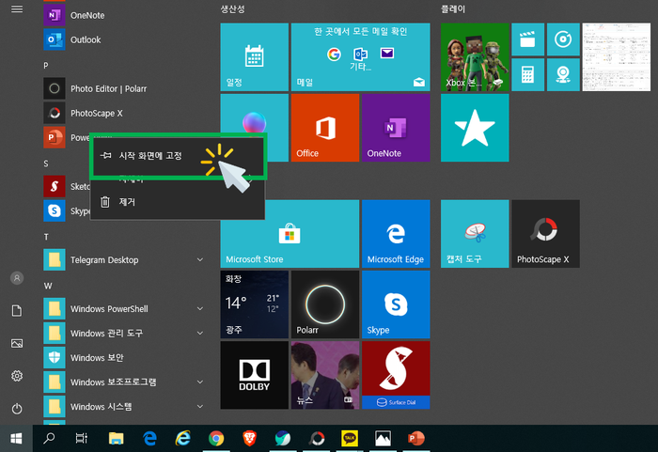Open the Xbox tile
The width and height of the screenshot is (658, 452).
475,57
